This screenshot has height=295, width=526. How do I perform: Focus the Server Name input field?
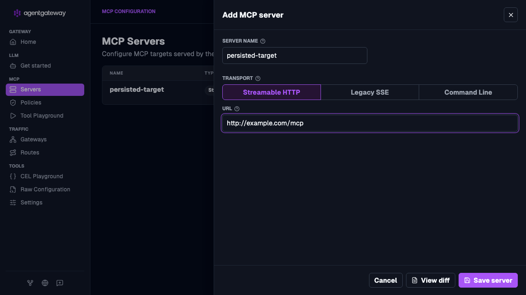(295, 55)
